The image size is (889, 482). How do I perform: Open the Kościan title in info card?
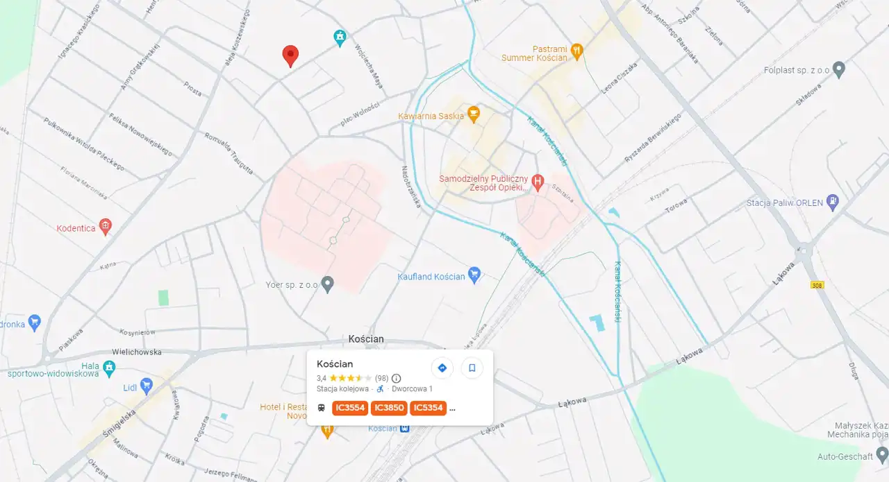(x=335, y=363)
